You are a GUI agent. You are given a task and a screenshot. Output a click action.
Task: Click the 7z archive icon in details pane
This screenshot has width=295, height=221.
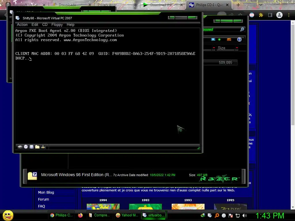pos(32,176)
